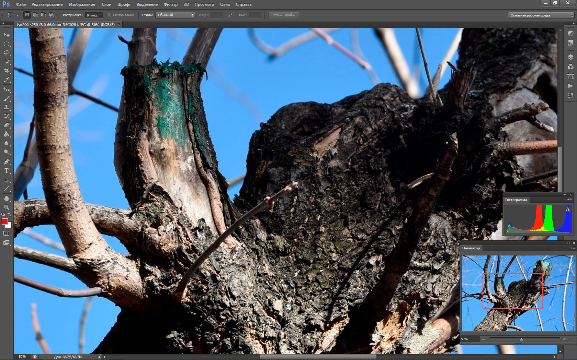Viewport: 577px width, 360px height.
Task: Choose New selection mode
Action: click(27, 15)
